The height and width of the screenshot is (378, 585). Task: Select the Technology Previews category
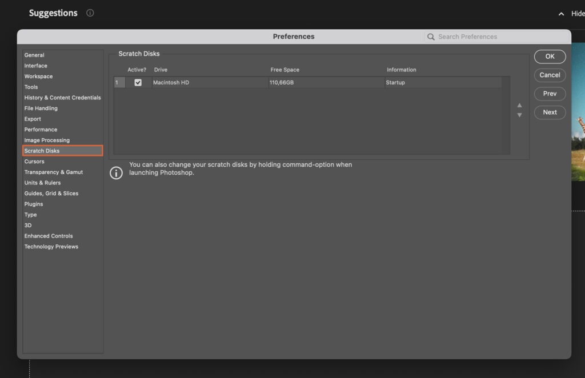[51, 247]
